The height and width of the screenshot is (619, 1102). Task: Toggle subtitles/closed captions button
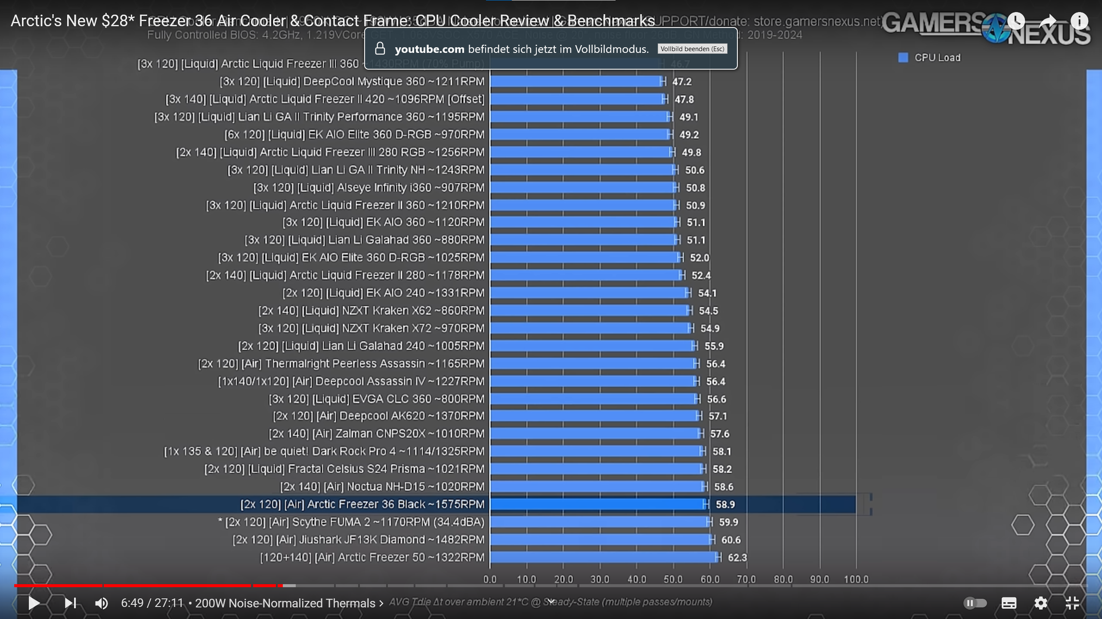[x=1009, y=603]
